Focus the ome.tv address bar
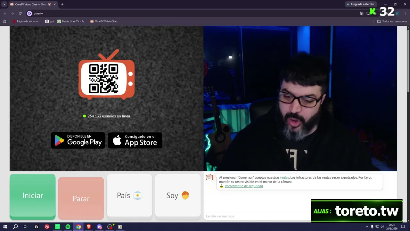The height and width of the screenshot is (231, 410). pyautogui.click(x=192, y=13)
